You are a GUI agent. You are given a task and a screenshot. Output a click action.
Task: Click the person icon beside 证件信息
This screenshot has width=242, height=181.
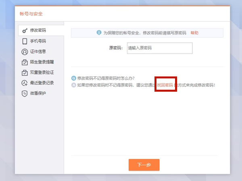pos(25,51)
